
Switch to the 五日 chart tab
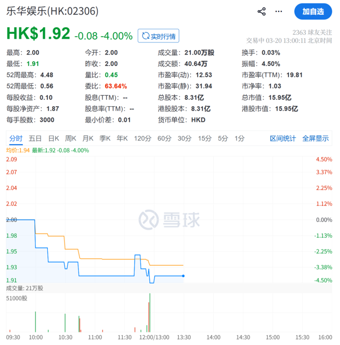tap(35, 138)
